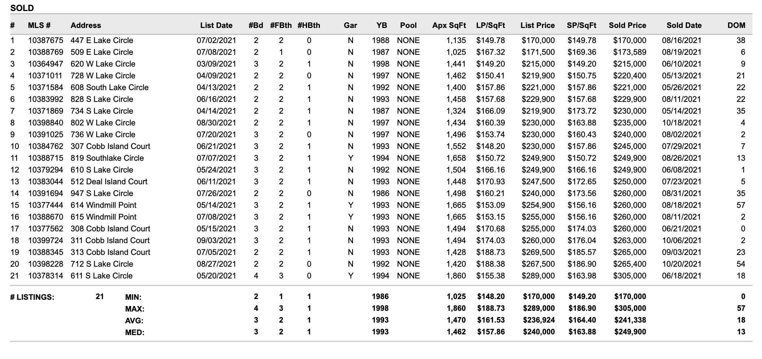Select the 620 W Lake Circle row

point(381,64)
